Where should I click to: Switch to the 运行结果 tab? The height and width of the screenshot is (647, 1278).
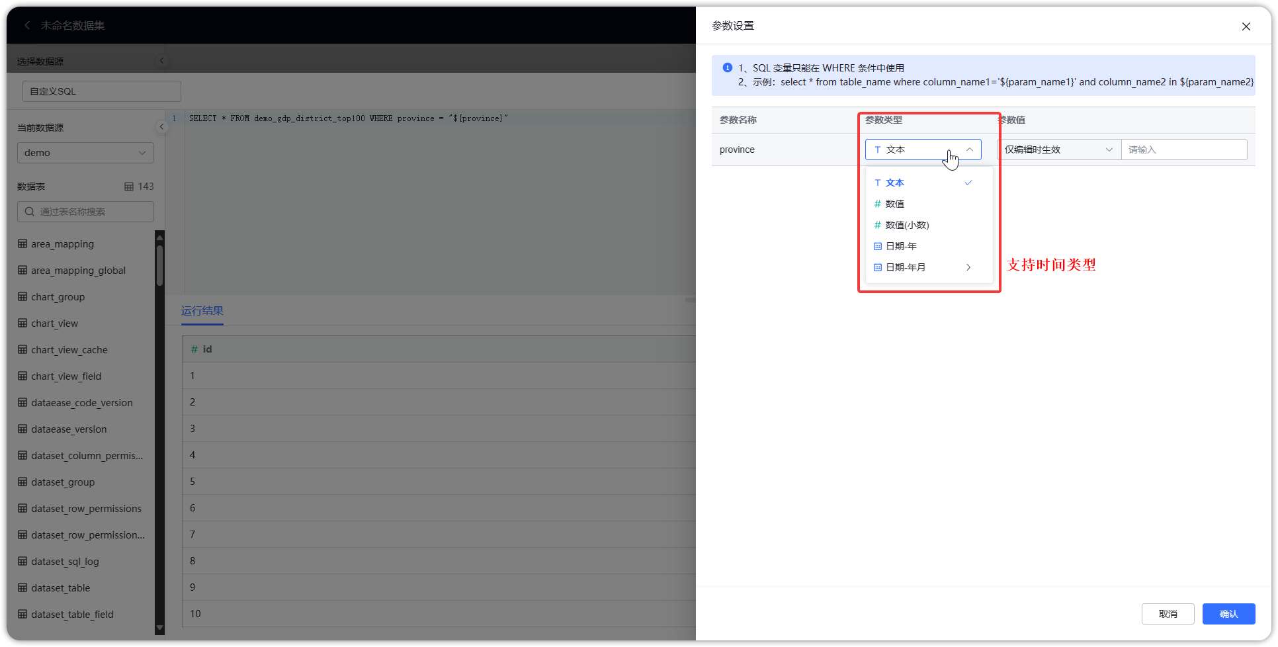[202, 311]
